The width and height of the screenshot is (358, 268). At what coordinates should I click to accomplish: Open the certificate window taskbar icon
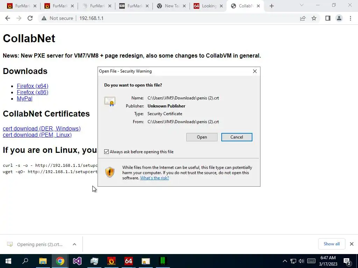coord(146,261)
